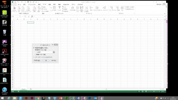Select the new worksheet radio option
Image resolution: width=178 pixels, height=100 pixels.
coord(36,55)
